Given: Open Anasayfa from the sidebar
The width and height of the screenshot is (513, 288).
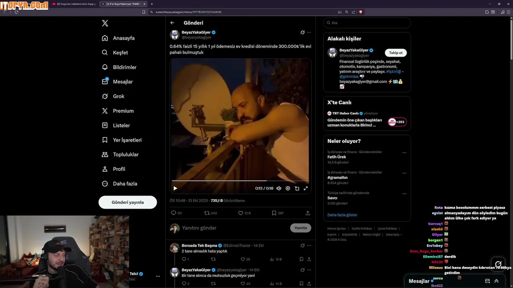Looking at the screenshot, I should point(118,38).
